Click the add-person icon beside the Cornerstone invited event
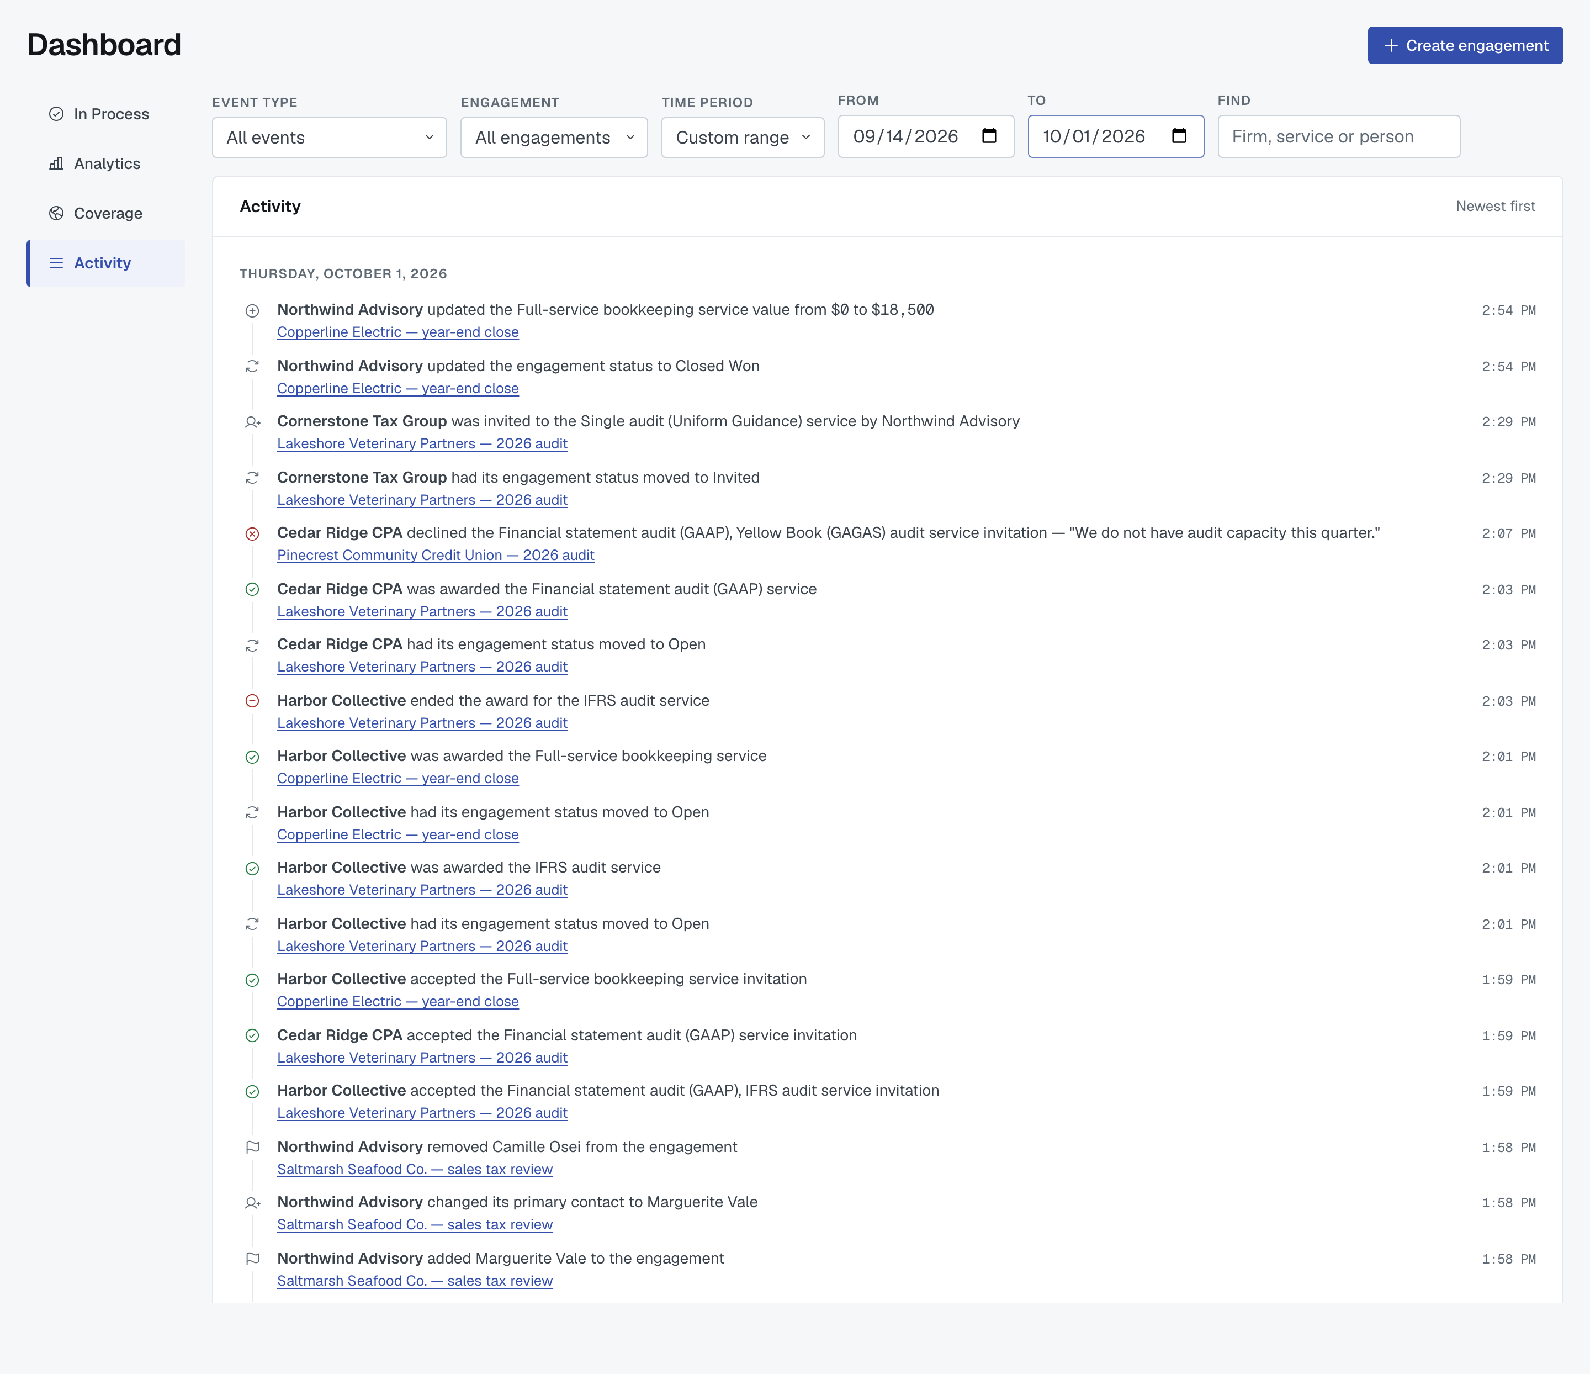The image size is (1590, 1374). [x=252, y=422]
